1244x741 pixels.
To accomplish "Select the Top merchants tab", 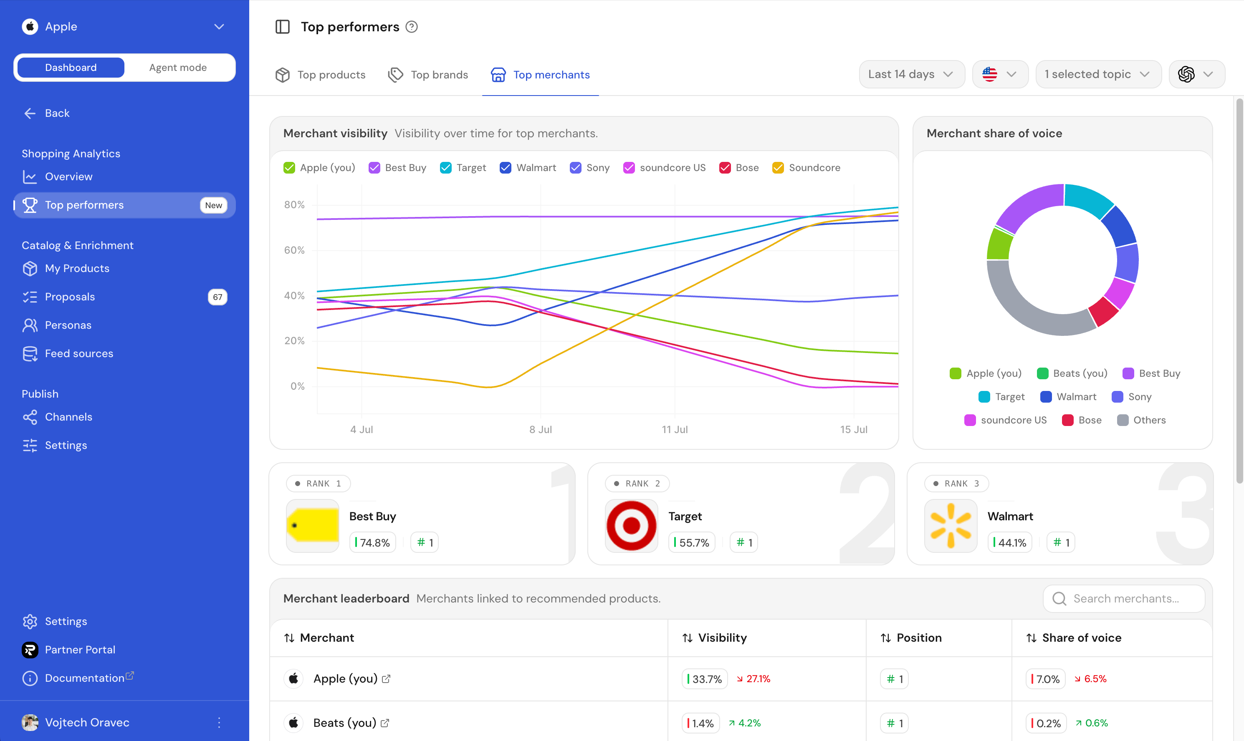I will pos(540,75).
